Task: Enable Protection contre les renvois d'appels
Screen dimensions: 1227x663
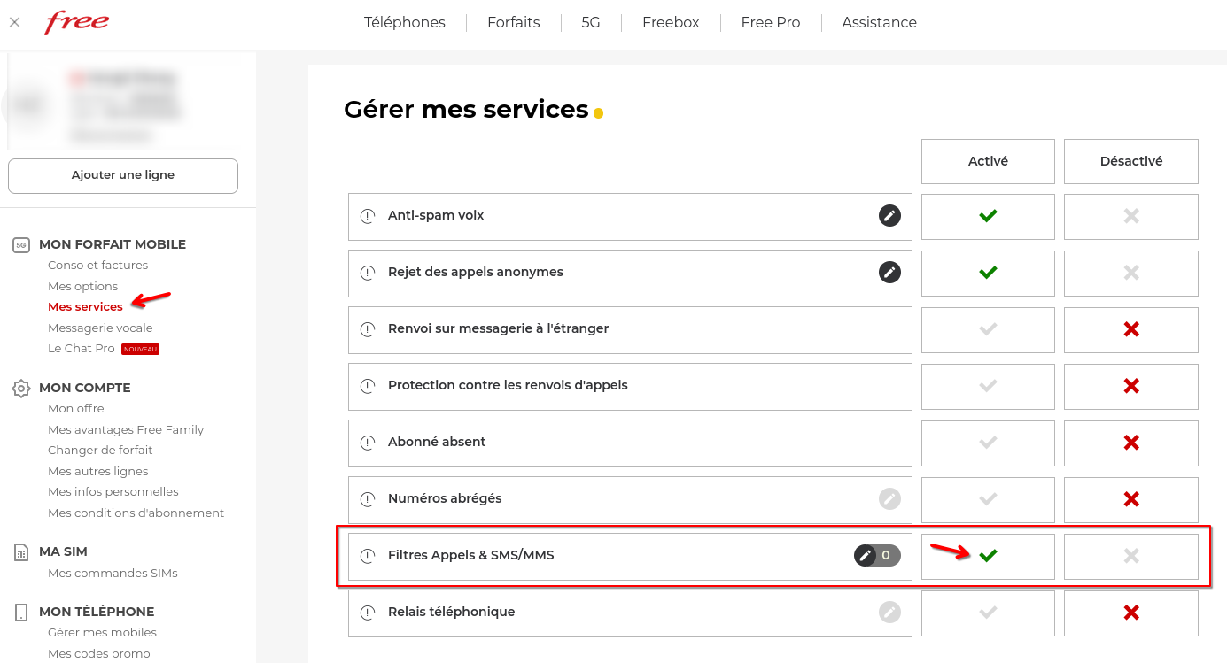Action: point(988,386)
